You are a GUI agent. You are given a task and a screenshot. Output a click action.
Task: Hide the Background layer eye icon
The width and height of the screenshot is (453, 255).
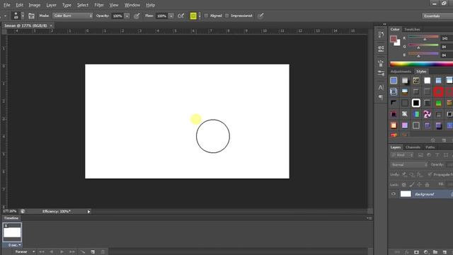pos(394,194)
